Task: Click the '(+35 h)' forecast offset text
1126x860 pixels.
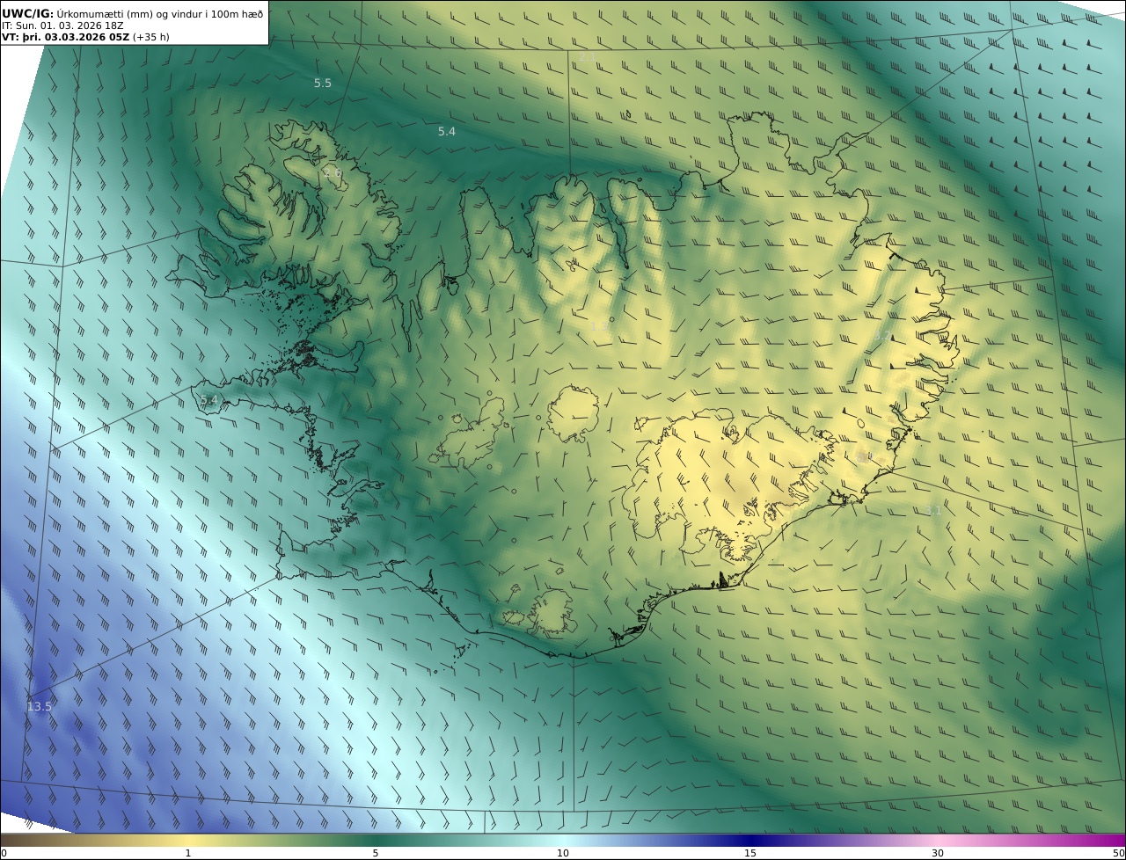Action: (x=151, y=37)
